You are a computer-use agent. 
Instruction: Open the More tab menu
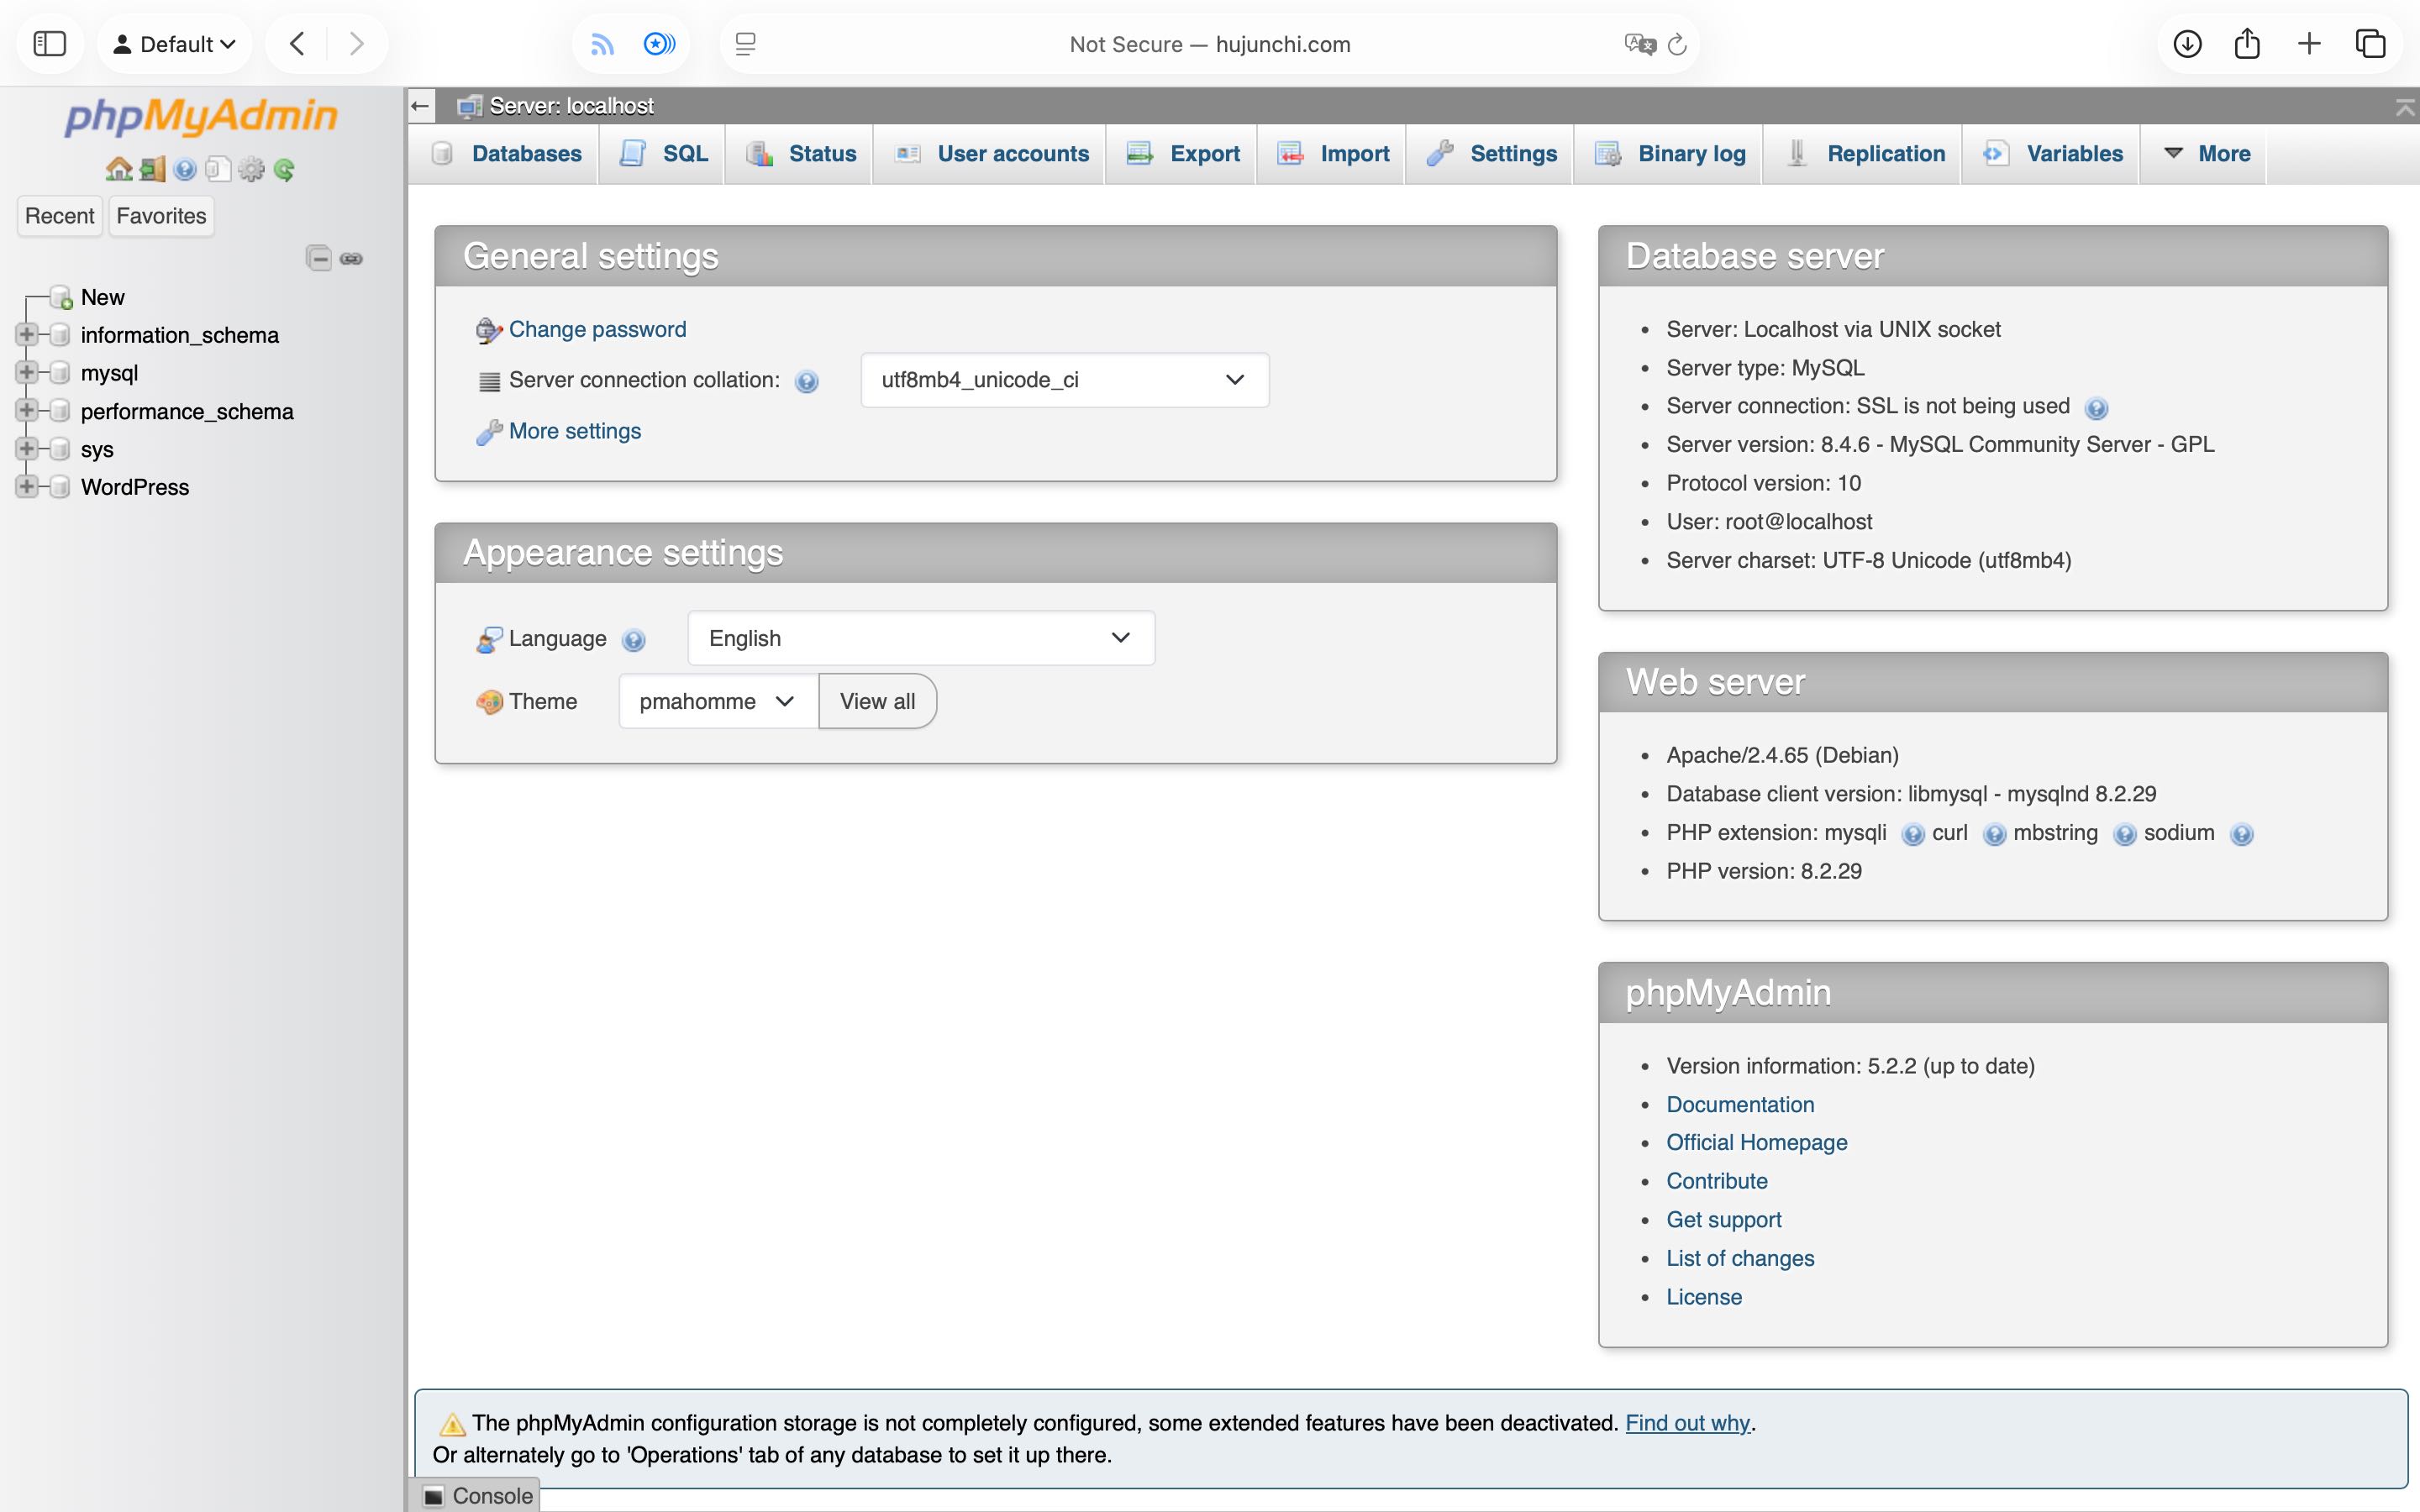[x=2207, y=154]
